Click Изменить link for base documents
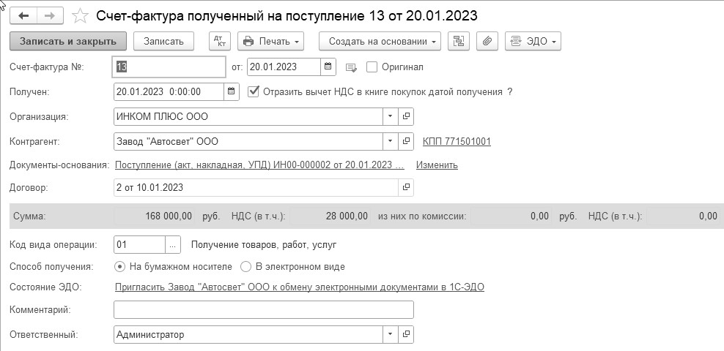The height and width of the screenshot is (351, 724). click(437, 165)
